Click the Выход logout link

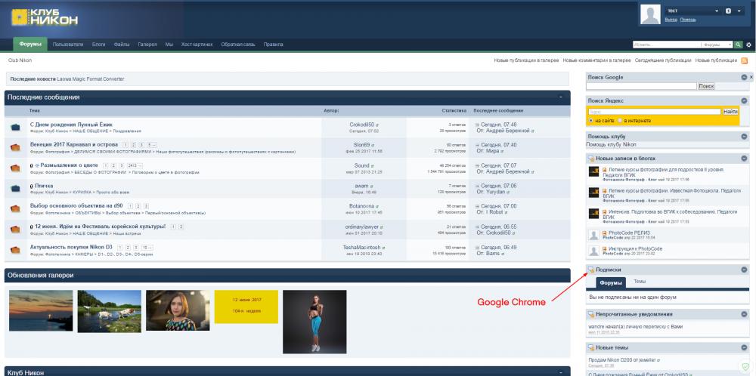coord(671,20)
